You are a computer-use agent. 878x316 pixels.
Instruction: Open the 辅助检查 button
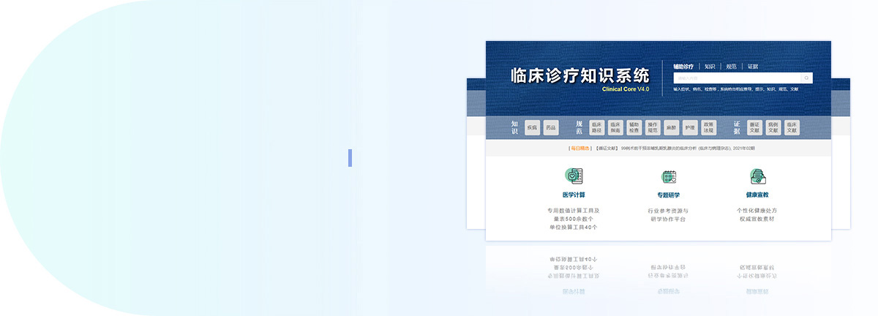coord(634,127)
